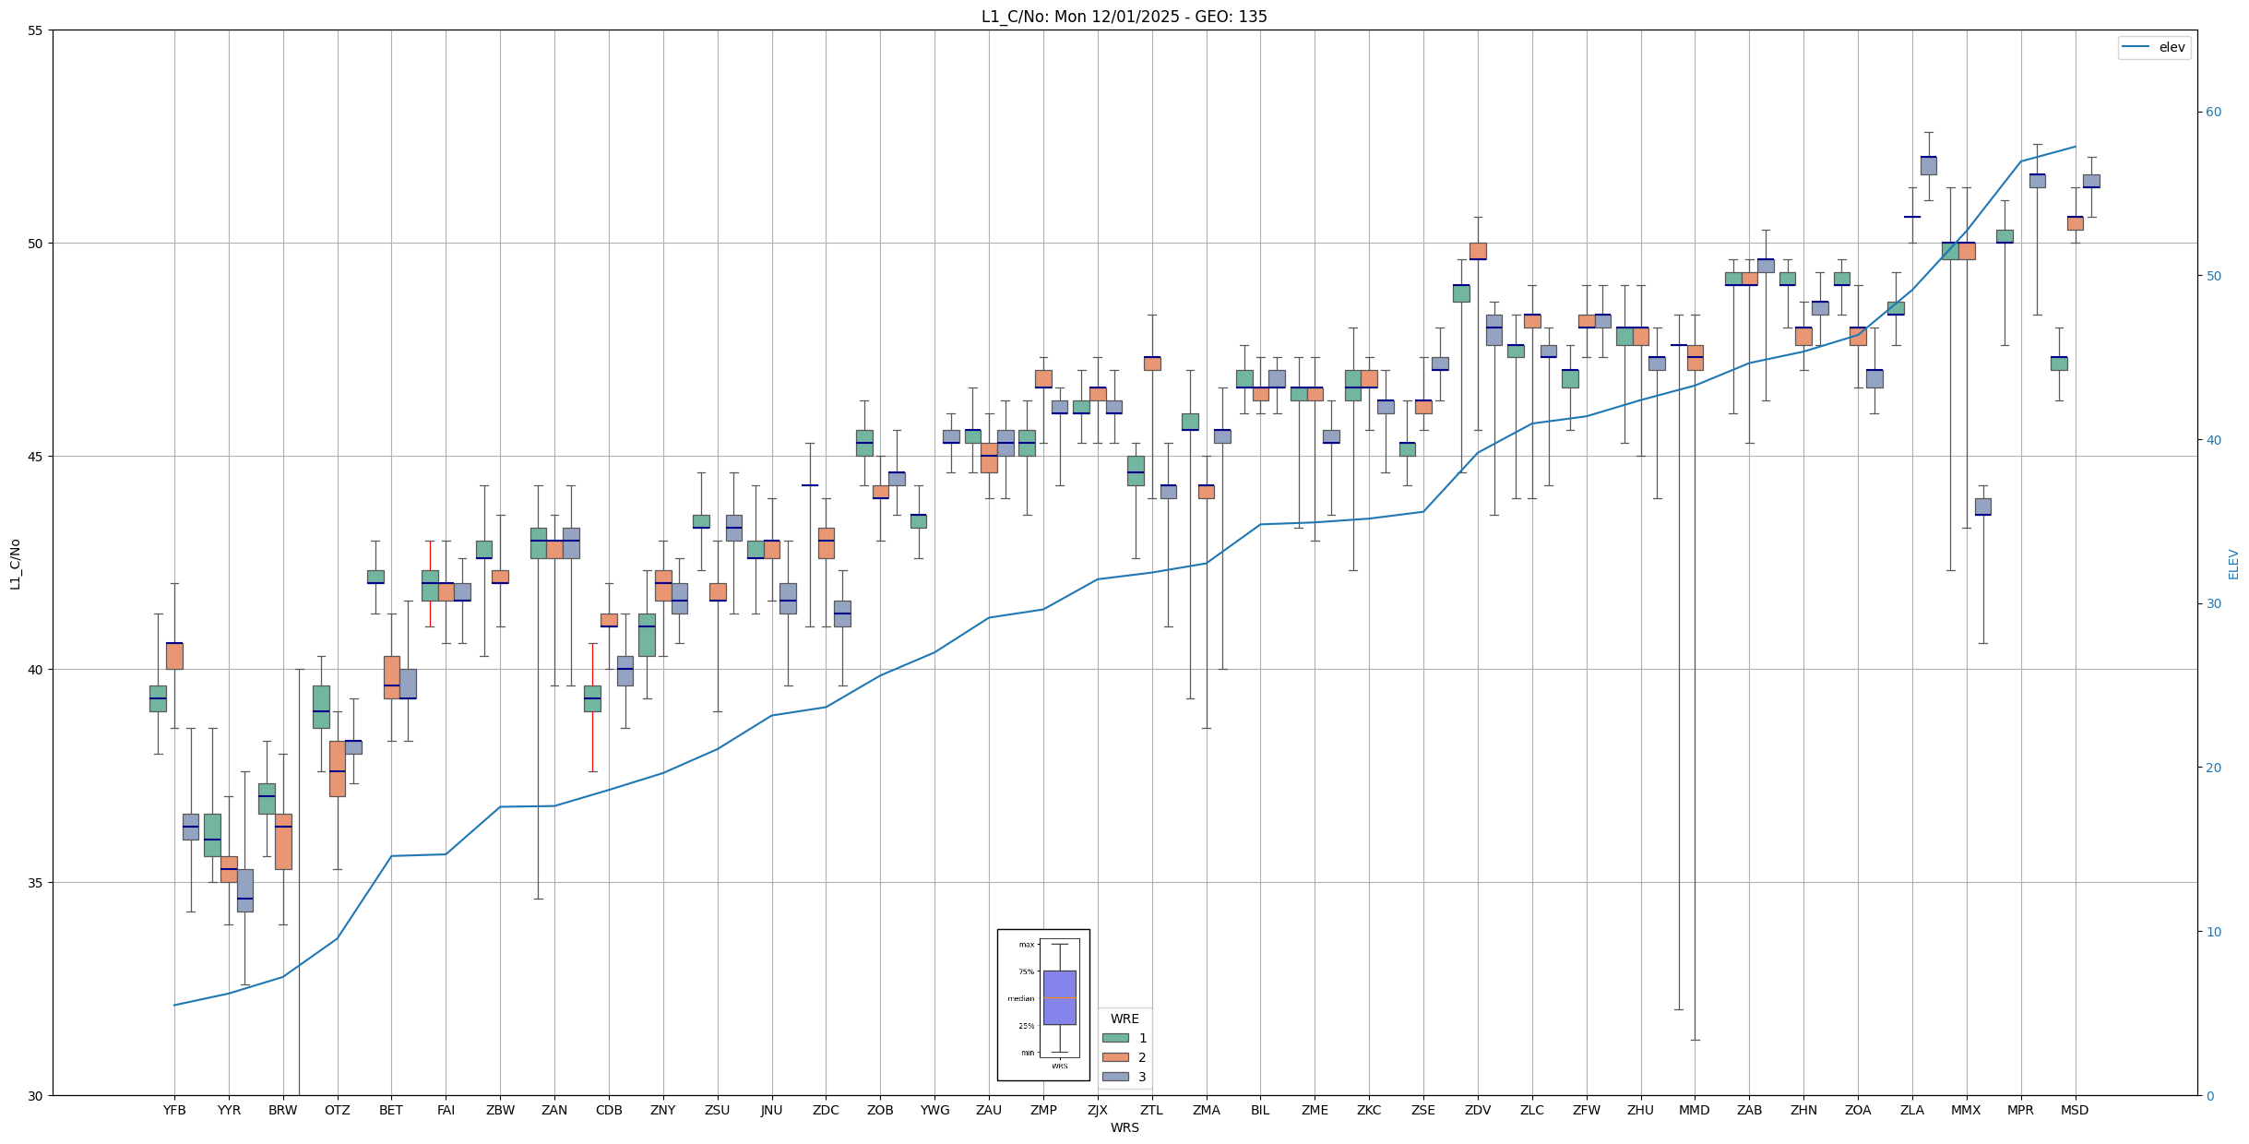This screenshot has width=2249, height=1144.
Task: Click the ELEV right axis title
Action: (x=2233, y=564)
